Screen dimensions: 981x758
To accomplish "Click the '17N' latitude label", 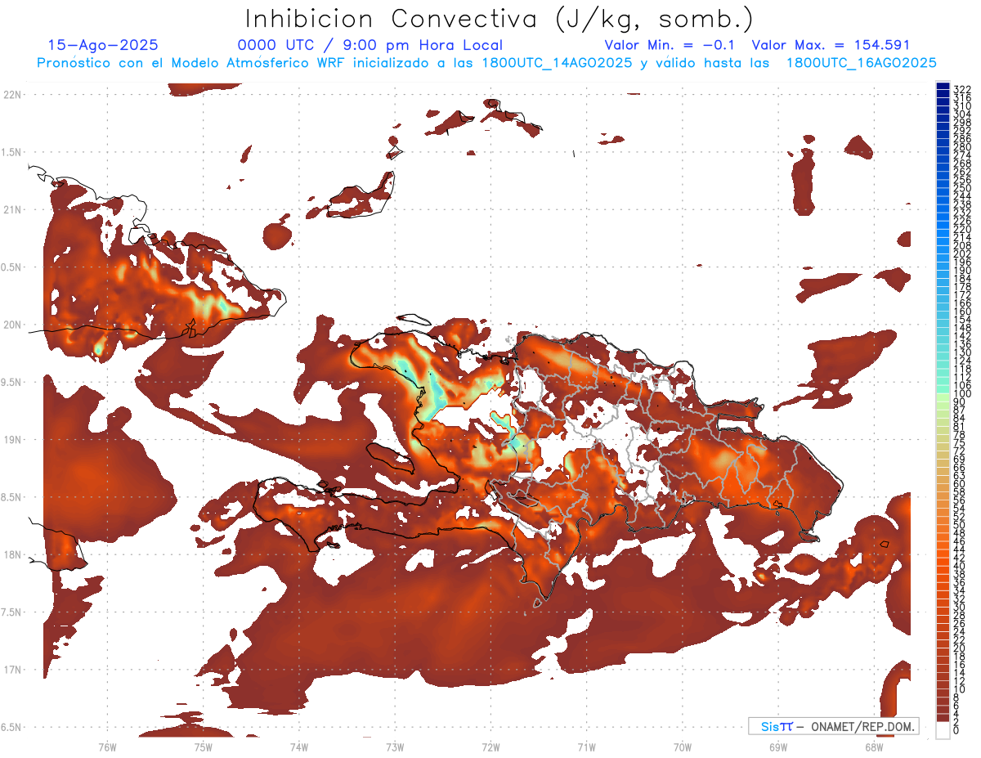I will (x=11, y=670).
